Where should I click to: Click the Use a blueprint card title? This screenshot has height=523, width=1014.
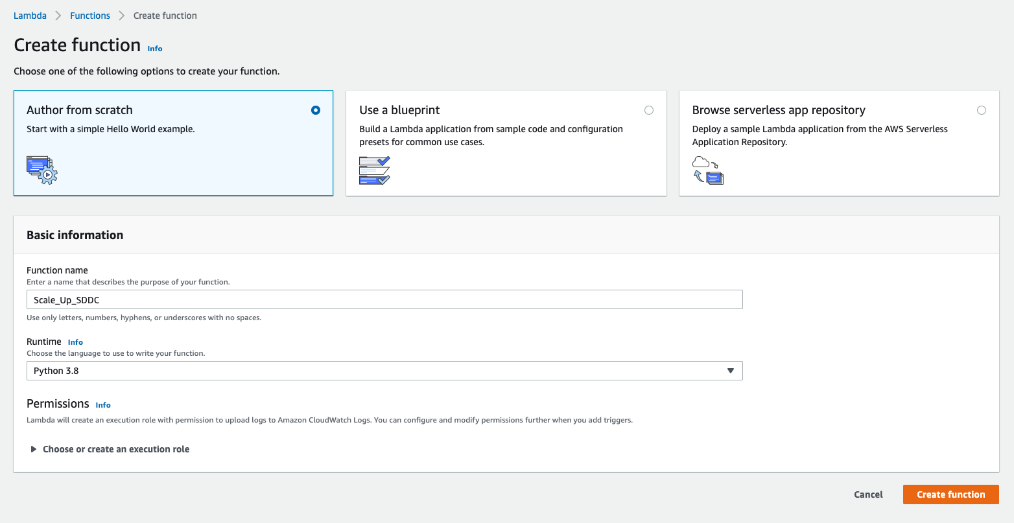coord(399,110)
